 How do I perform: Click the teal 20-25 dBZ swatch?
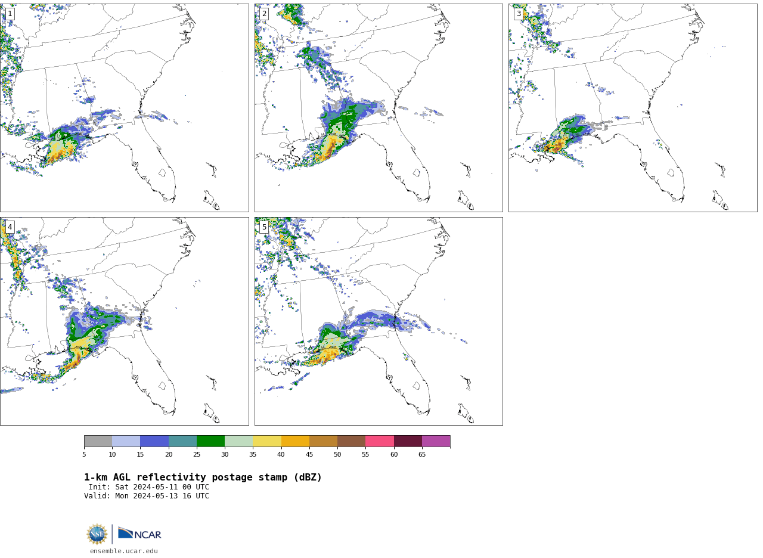point(182,441)
